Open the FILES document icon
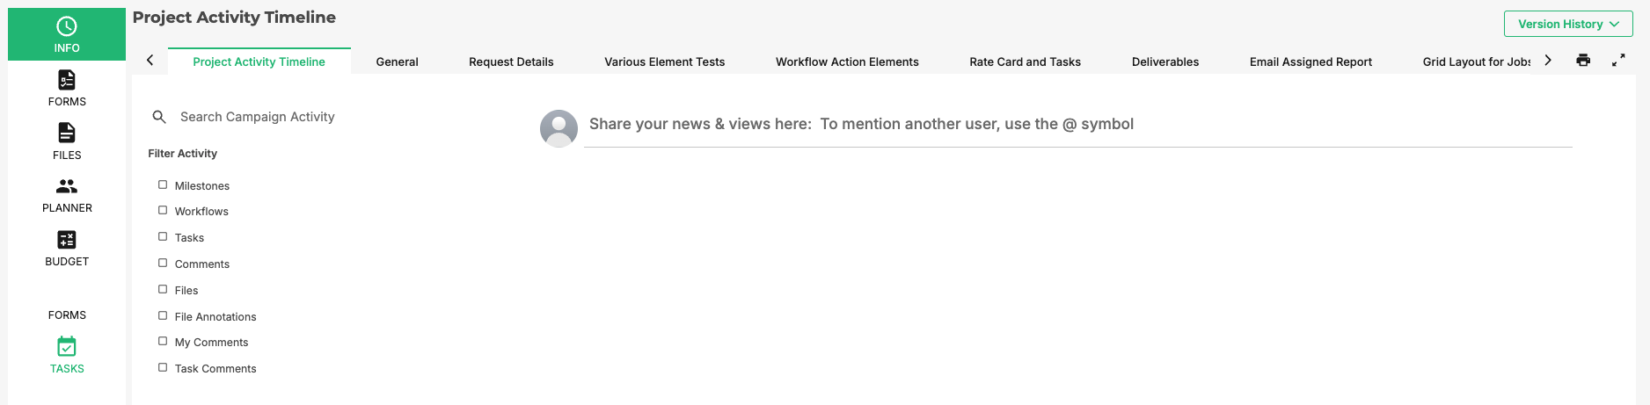Screen dimensions: 1650x405 point(67,133)
